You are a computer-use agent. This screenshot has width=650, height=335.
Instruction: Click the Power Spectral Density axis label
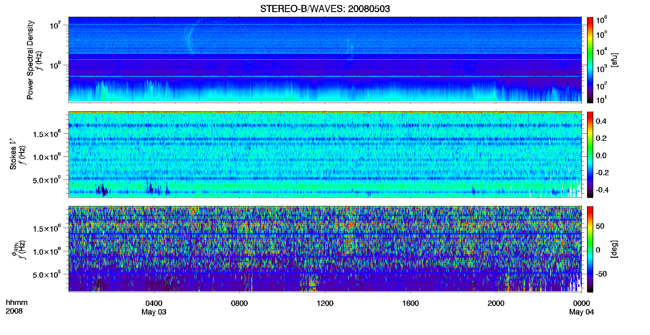click(x=30, y=60)
